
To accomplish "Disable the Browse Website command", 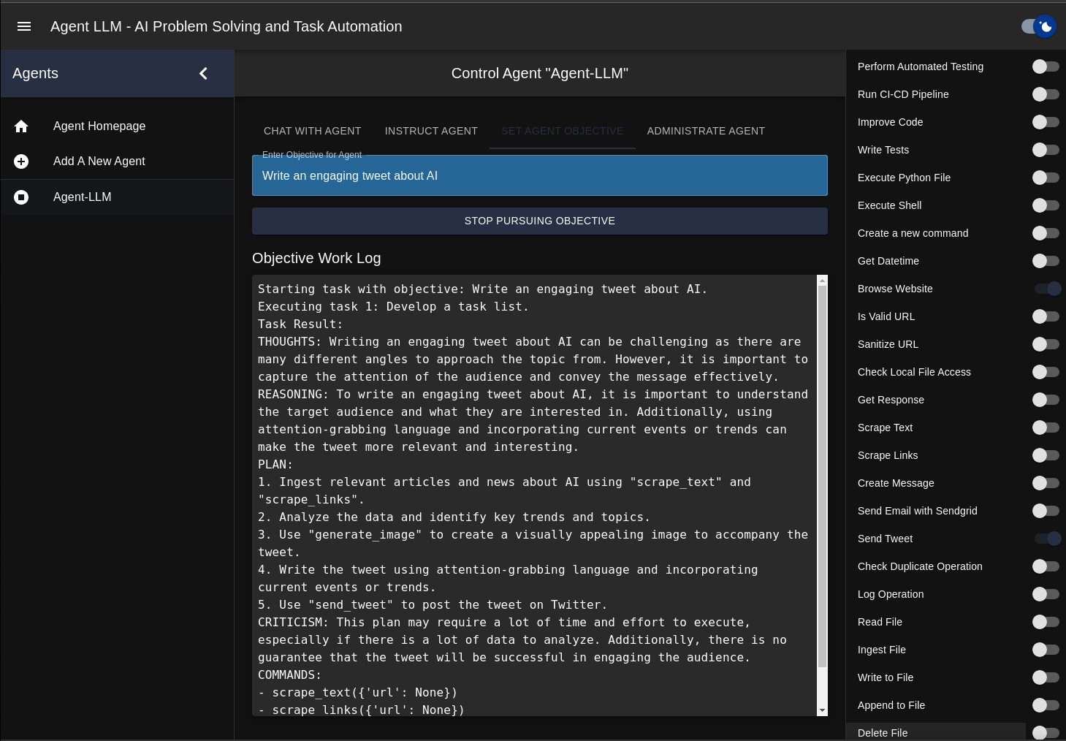I will pyautogui.click(x=1046, y=289).
